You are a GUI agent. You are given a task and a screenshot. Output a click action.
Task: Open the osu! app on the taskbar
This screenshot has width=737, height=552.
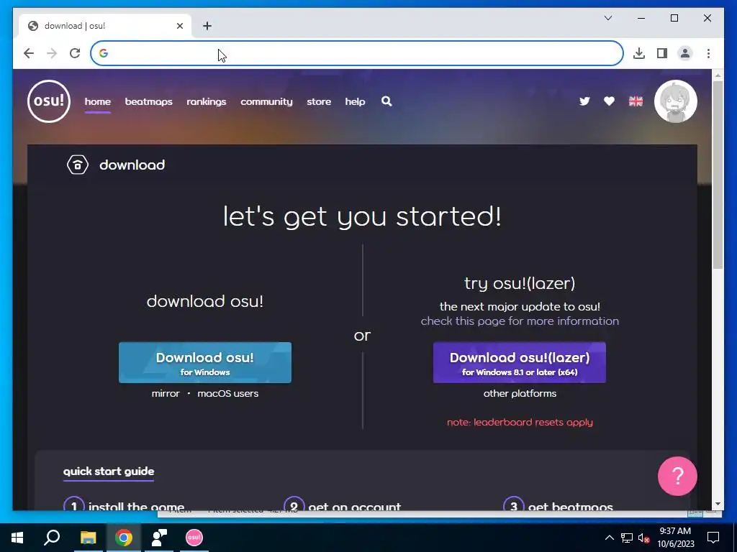[x=194, y=538]
